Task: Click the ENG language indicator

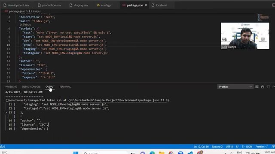Action: tap(239, 153)
